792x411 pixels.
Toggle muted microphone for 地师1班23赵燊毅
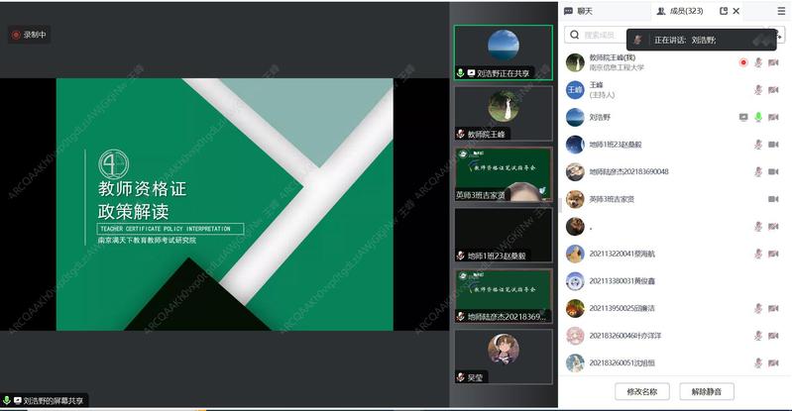(x=758, y=145)
